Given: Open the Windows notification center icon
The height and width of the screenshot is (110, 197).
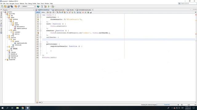Looking at the screenshot, I should [194, 108].
